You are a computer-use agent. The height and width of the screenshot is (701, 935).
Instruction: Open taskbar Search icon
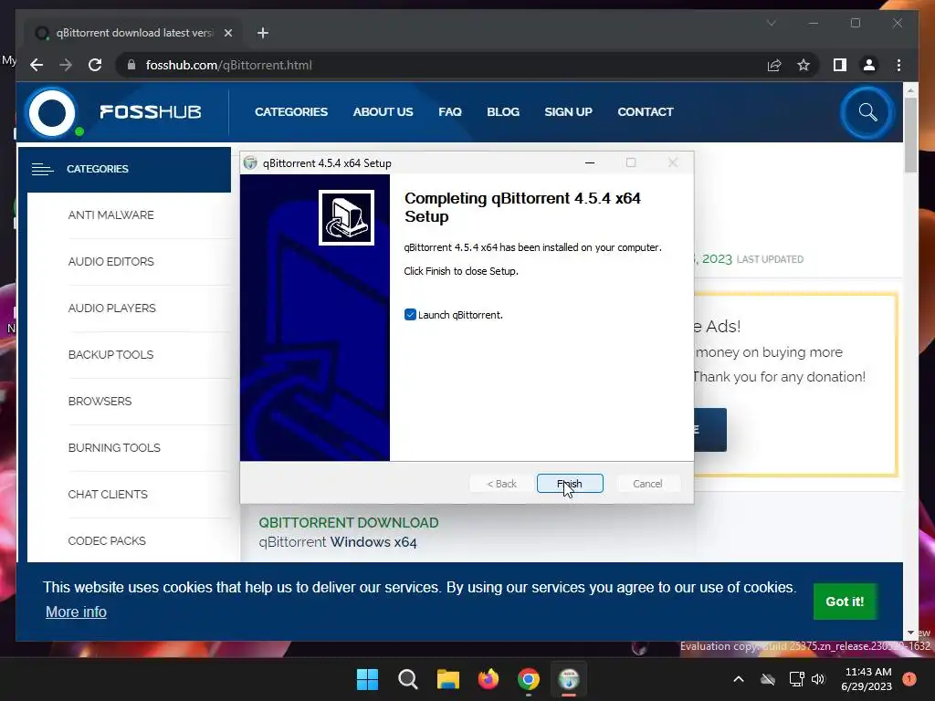[408, 679]
